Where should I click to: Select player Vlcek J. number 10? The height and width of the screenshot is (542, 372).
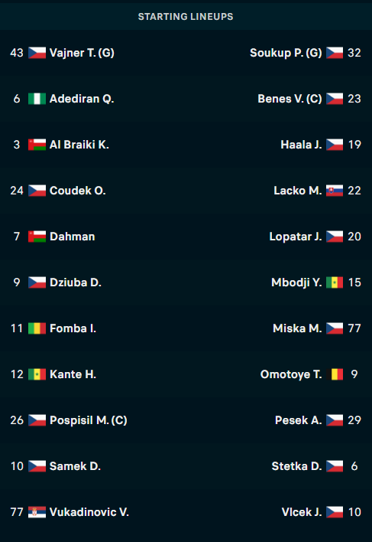click(x=302, y=512)
